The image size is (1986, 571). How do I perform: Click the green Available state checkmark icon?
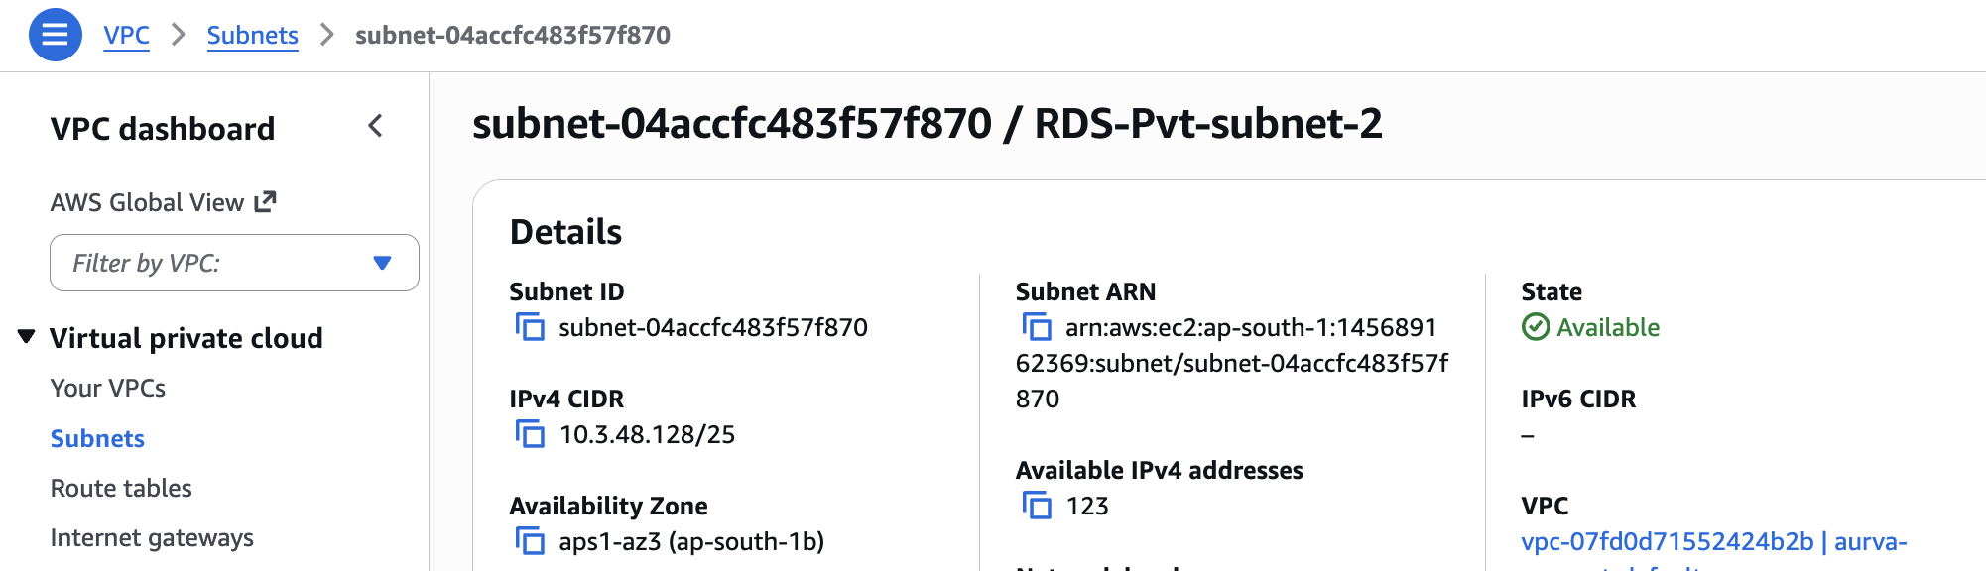pos(1536,327)
